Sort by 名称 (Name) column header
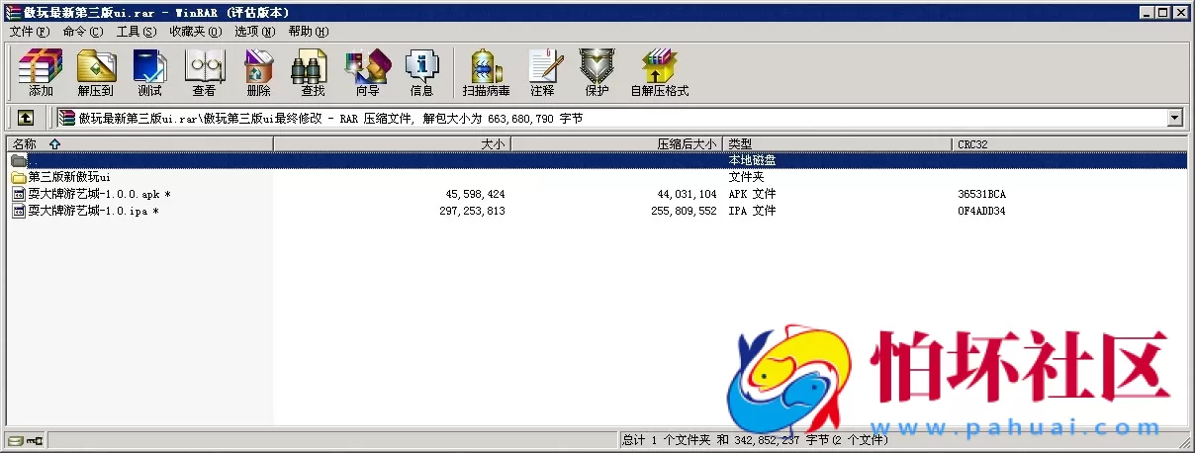The height and width of the screenshot is (453, 1195). click(139, 144)
